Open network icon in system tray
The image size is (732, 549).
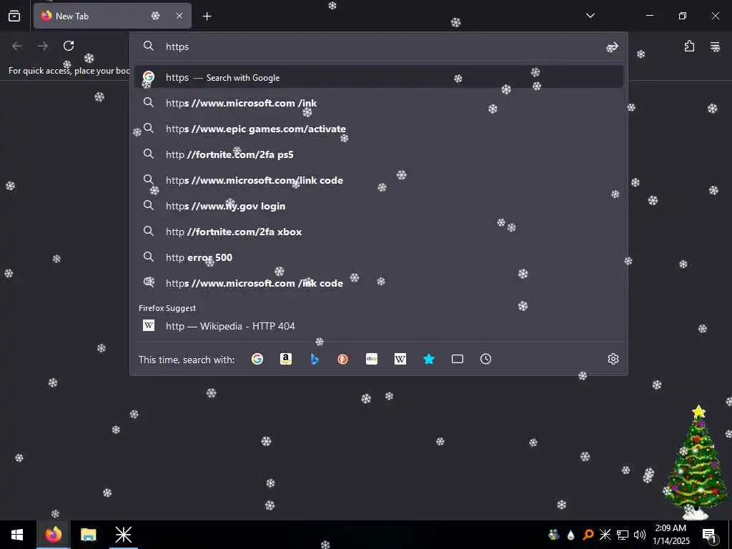point(623,535)
